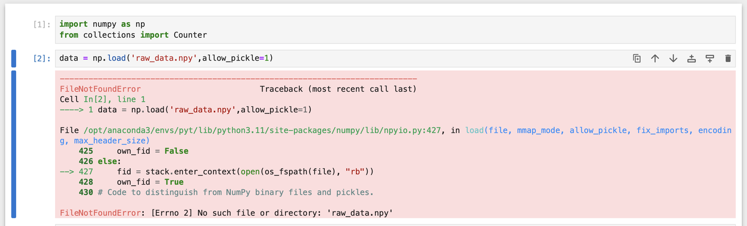747x226 pixels.
Task: Duplicate the selected cell
Action: click(x=637, y=58)
